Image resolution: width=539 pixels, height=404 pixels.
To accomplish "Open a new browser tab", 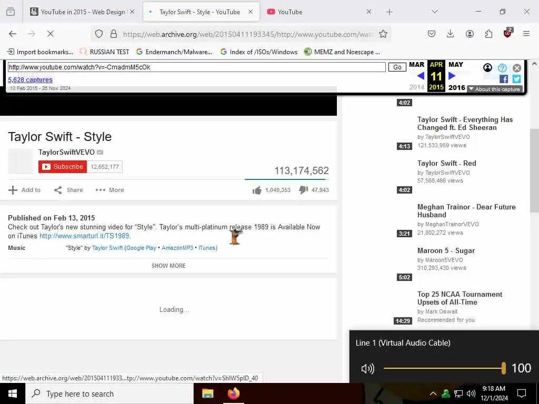I will (x=389, y=12).
